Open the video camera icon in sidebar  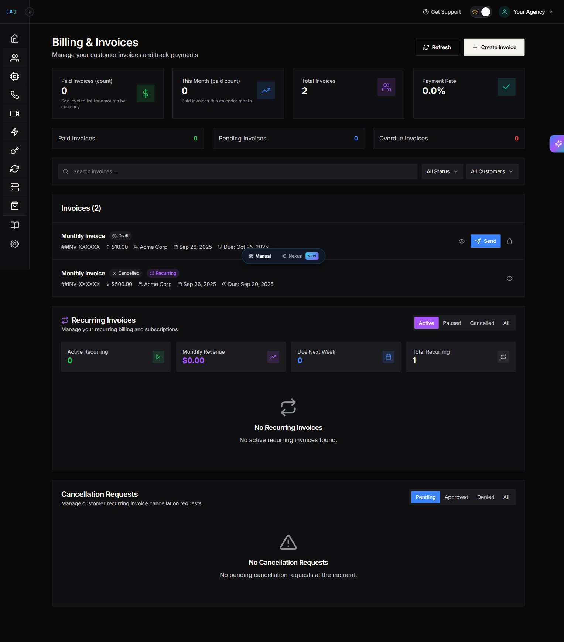15,113
